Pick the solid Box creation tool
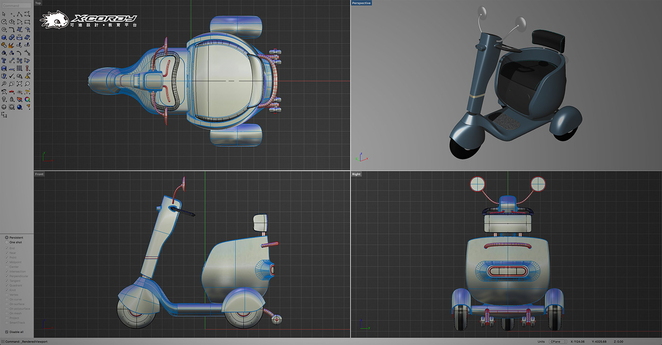662x345 pixels. coord(4,37)
